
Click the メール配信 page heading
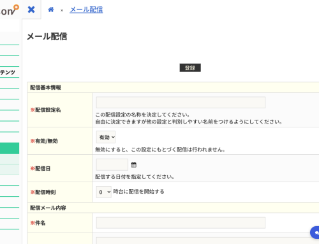[x=47, y=36]
